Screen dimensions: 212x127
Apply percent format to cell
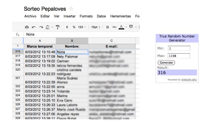pyautogui.click(x=73, y=27)
